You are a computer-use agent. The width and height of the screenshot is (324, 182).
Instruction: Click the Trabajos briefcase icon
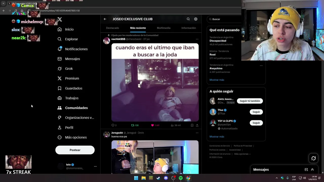coord(59,98)
